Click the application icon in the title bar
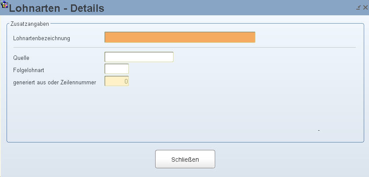The height and width of the screenshot is (177, 369). pos(5,6)
